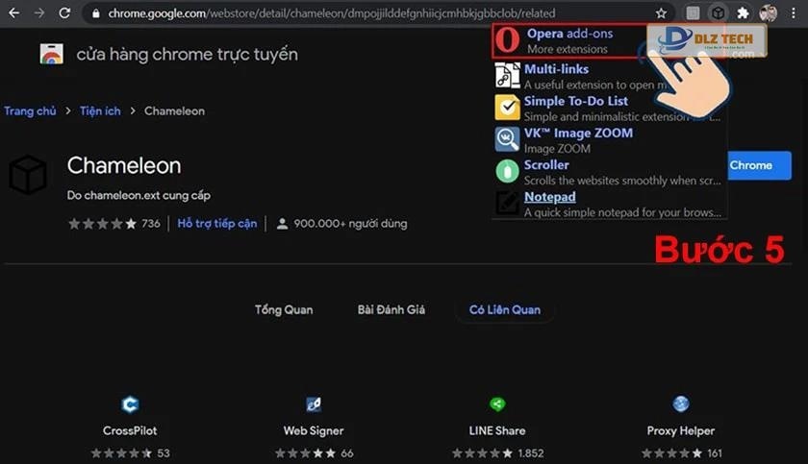Click the blue Chrome add button
808x464 pixels.
pyautogui.click(x=759, y=165)
